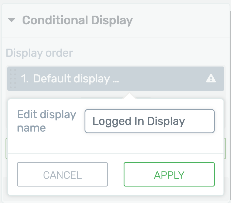Grab the drag handle on Default display row

13,79
